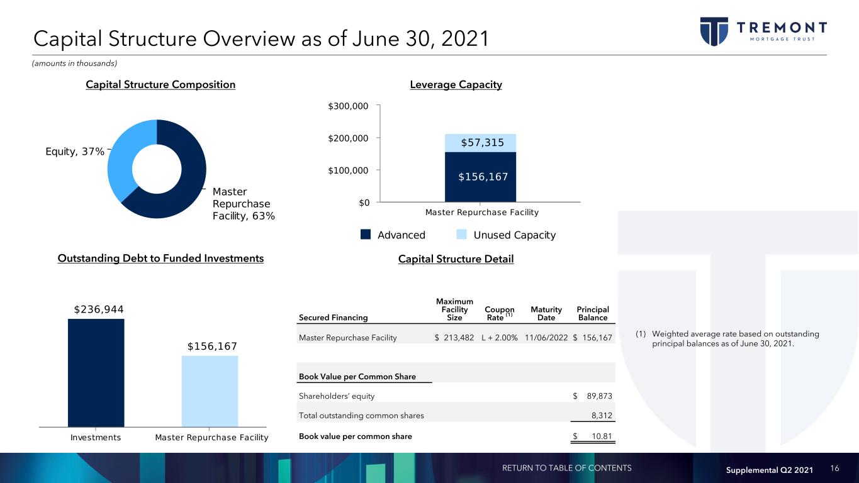Click the Capital Structure Composition heading
Image resolution: width=859 pixels, height=483 pixels.
(160, 85)
